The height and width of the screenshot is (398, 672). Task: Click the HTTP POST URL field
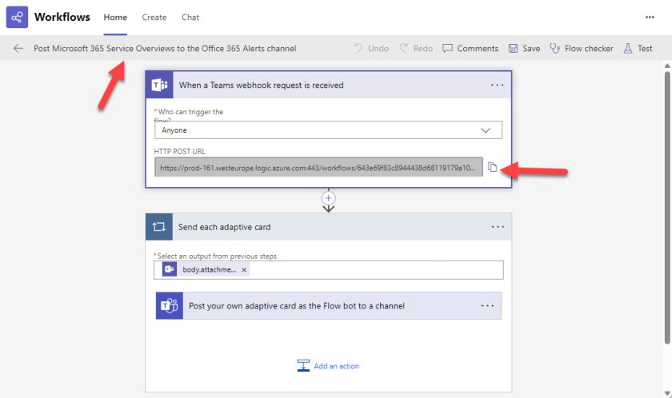[318, 167]
